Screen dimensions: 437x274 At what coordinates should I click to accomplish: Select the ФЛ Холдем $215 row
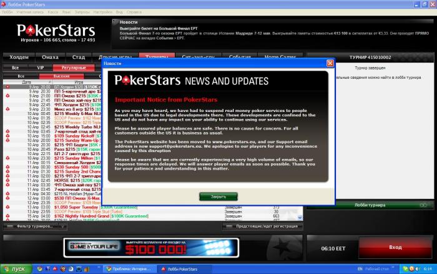coord(53,104)
